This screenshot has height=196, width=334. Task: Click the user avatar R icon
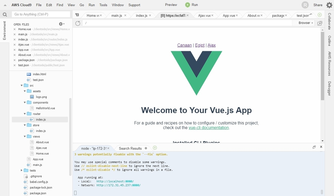(305, 5)
